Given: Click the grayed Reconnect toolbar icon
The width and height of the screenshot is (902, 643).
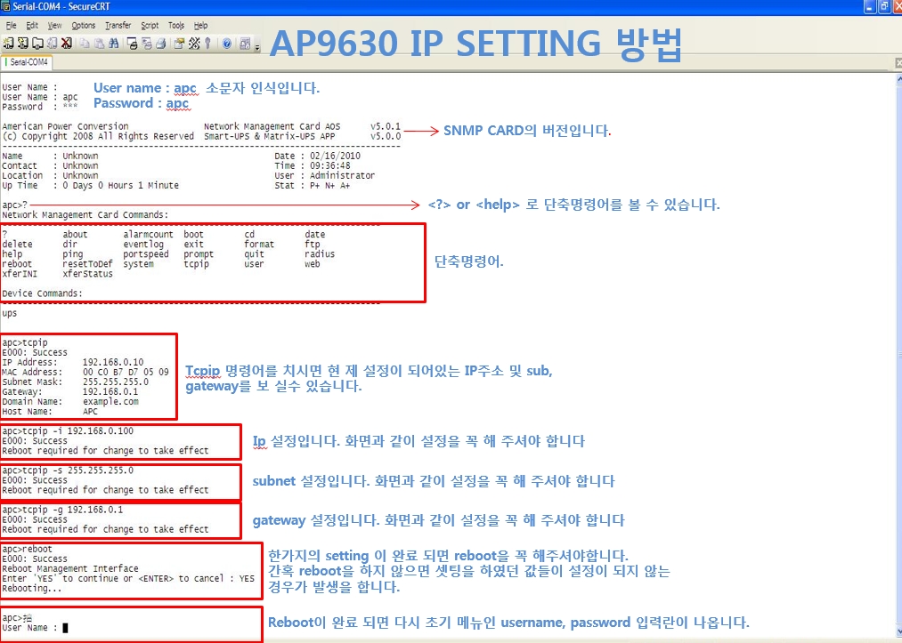Looking at the screenshot, I should (53, 43).
